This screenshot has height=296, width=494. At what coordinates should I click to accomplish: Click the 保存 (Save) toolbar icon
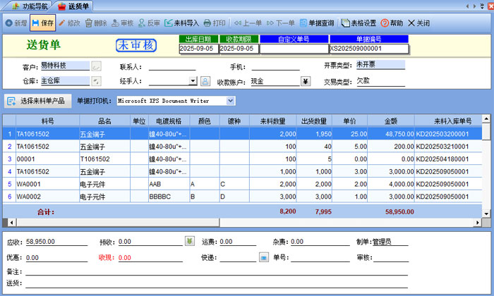(43, 23)
